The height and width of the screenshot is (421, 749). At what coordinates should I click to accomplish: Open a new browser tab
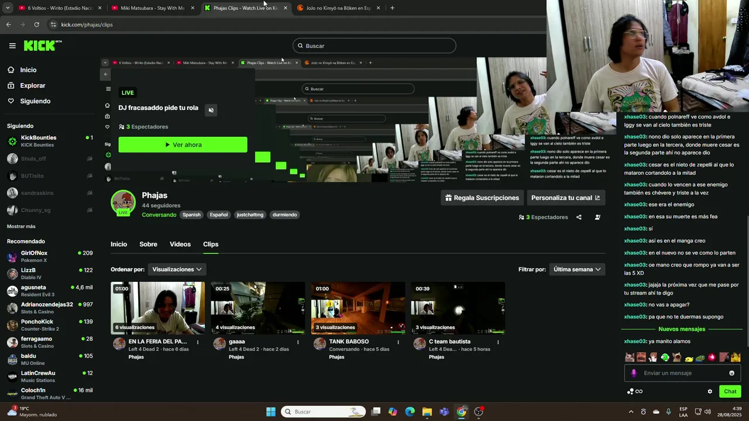tap(392, 8)
